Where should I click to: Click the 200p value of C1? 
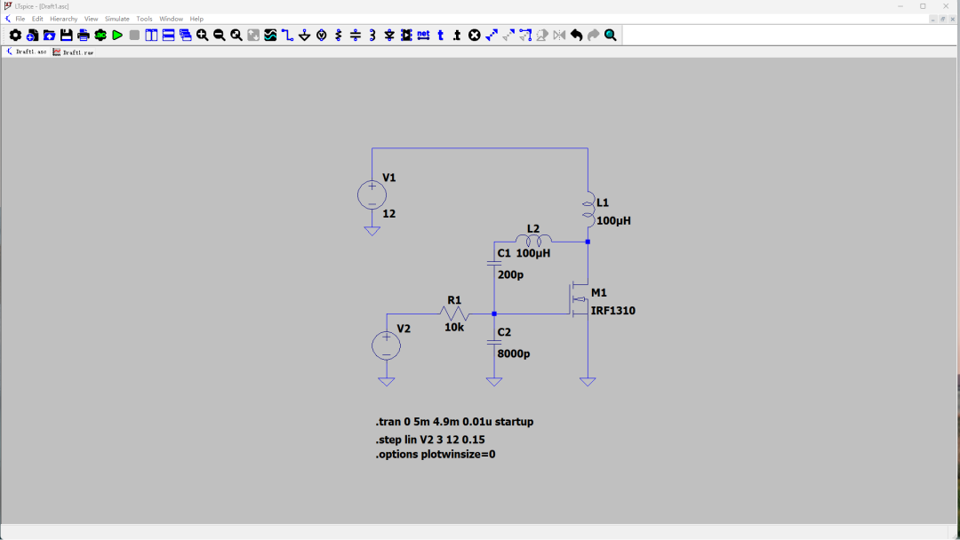[x=510, y=275]
